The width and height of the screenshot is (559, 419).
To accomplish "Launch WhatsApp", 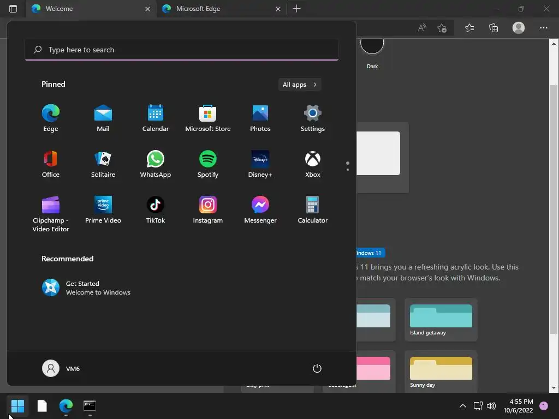I will click(x=156, y=164).
